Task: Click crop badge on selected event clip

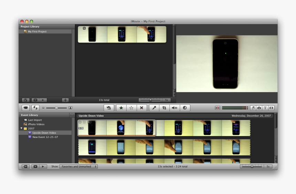Action: tap(84, 122)
